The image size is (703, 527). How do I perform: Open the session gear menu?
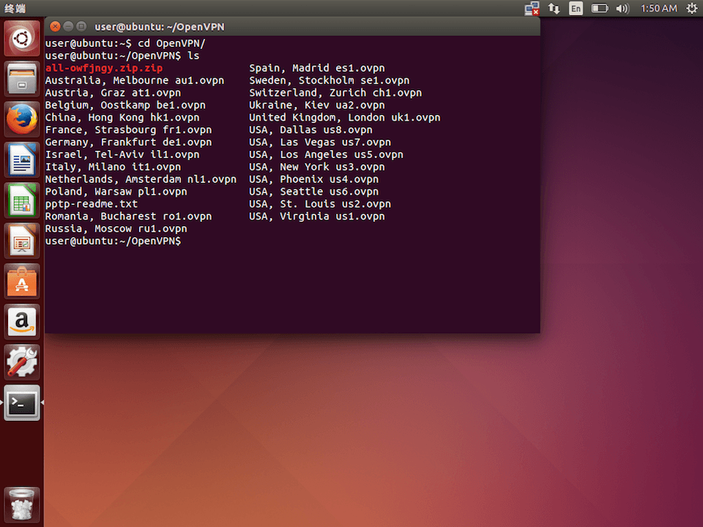691,9
